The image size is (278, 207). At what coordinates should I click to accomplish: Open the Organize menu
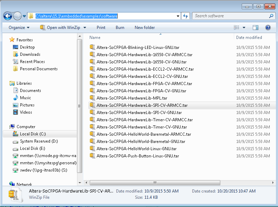pos(19,28)
